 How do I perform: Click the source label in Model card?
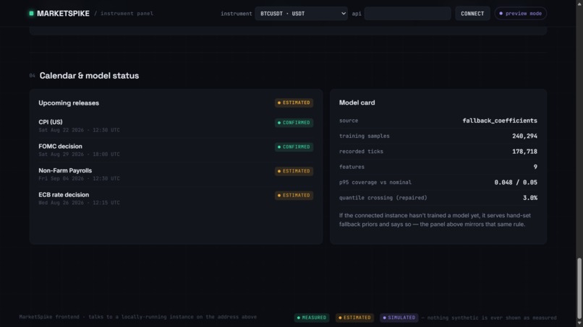[349, 121]
